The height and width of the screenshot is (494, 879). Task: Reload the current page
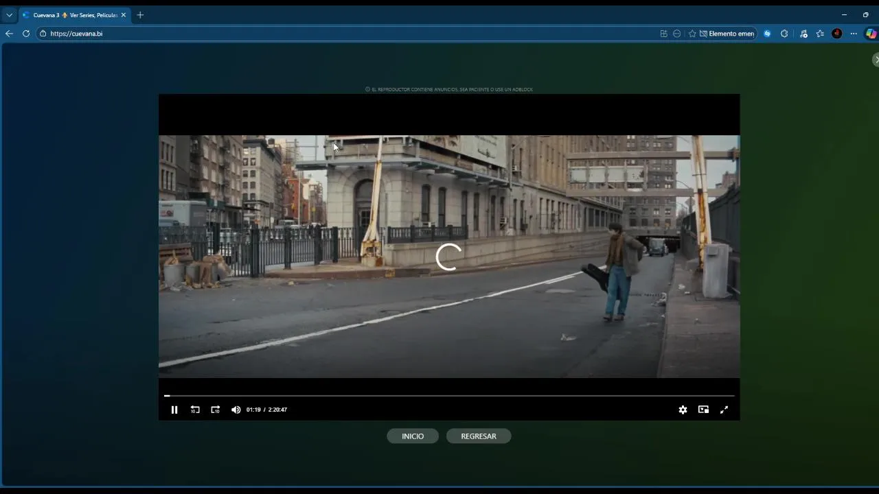(26, 34)
